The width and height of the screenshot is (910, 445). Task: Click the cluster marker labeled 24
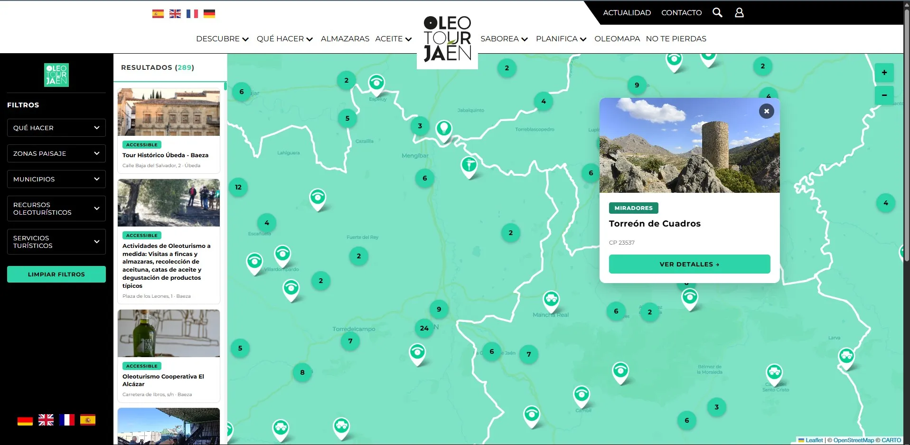click(424, 328)
